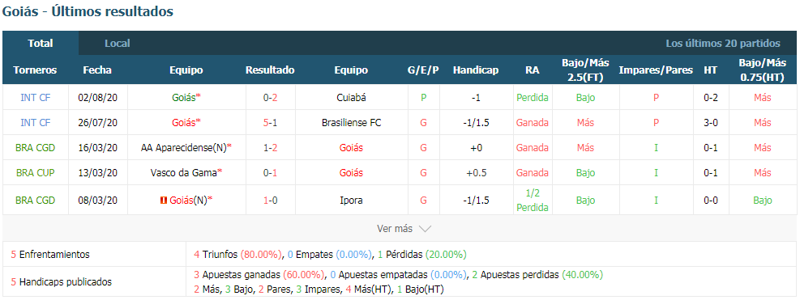The width and height of the screenshot is (800, 300).
Task: Open the Cuiabá team link
Action: coord(352,98)
